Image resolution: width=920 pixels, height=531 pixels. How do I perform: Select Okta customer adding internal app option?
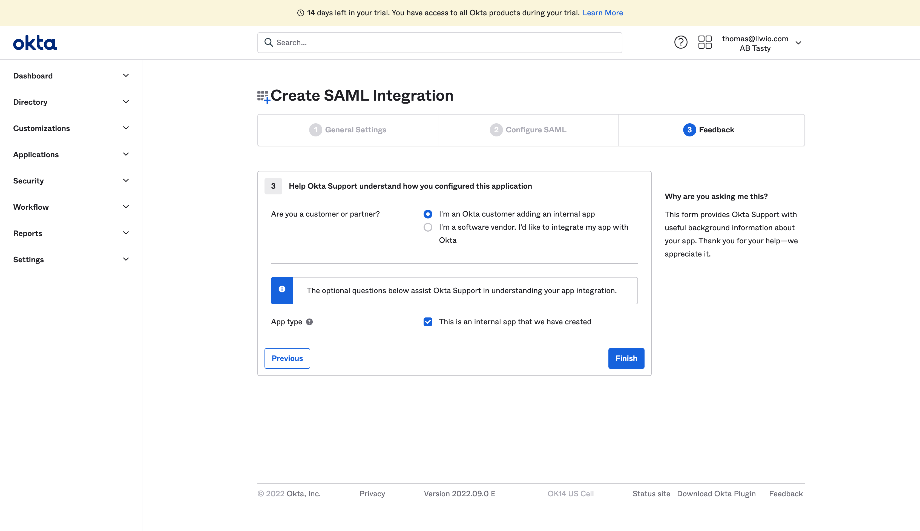(428, 214)
